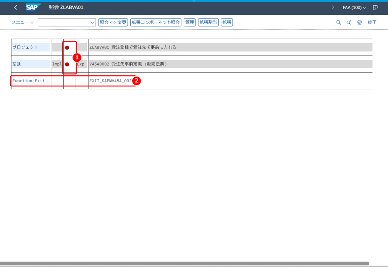Click the 拡張コンポーネント照会 button

(156, 22)
